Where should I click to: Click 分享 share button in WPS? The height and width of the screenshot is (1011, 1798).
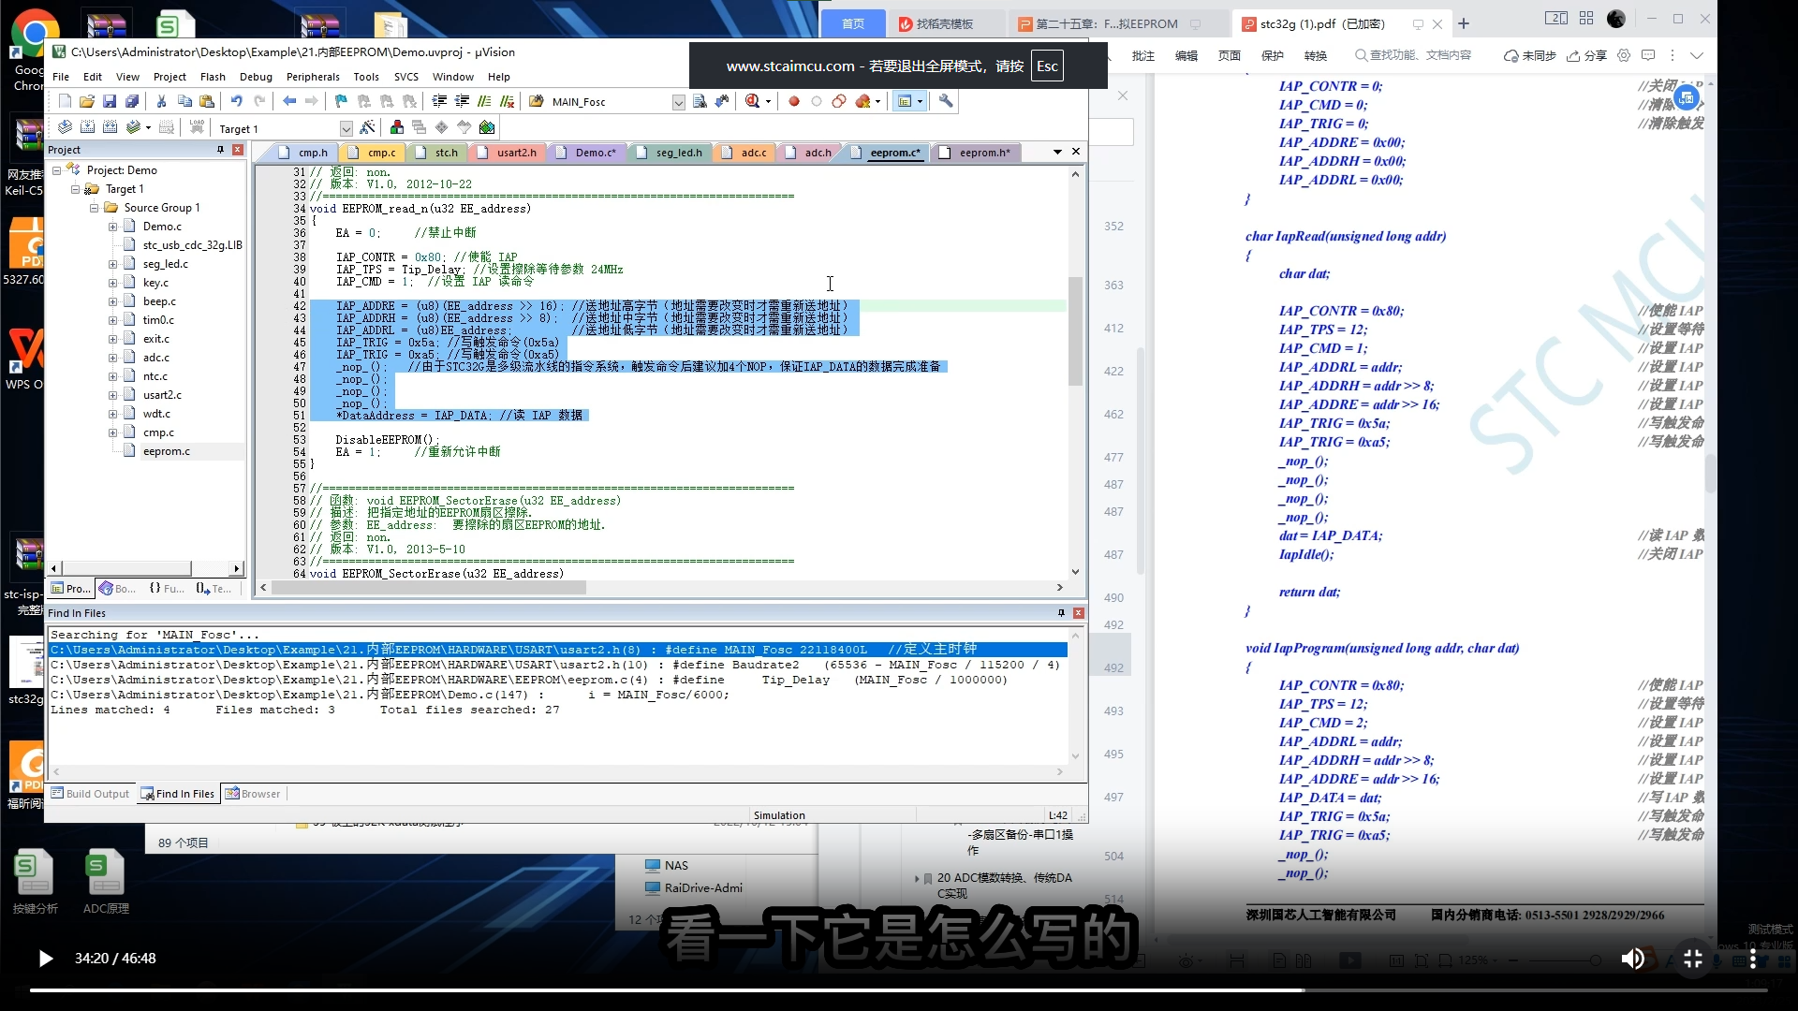point(1586,55)
